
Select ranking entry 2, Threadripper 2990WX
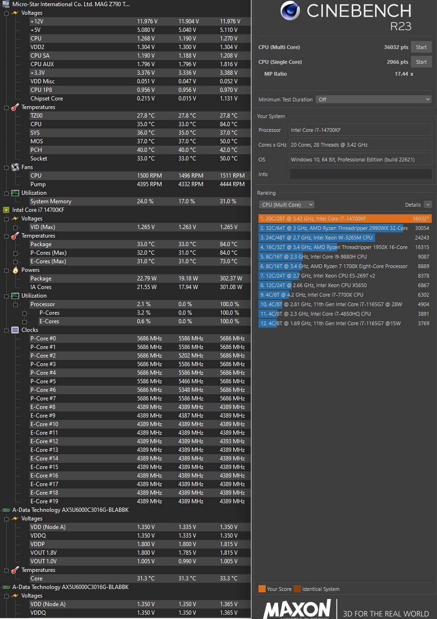345,228
